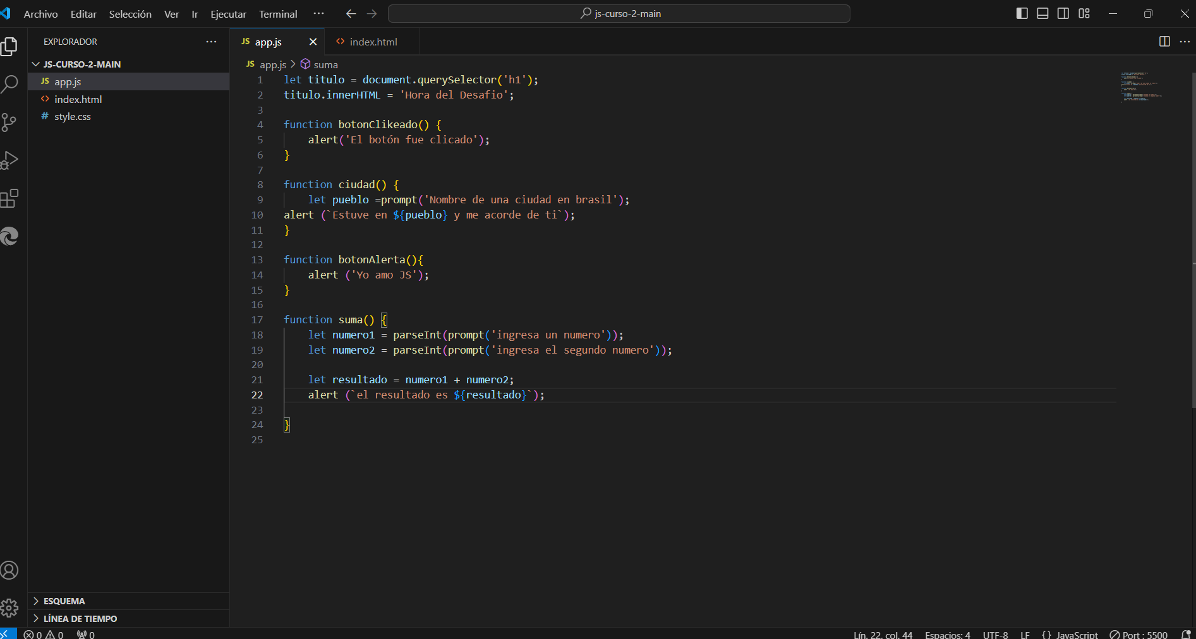Show errors and warnings problems count
This screenshot has width=1196, height=639.
pos(44,635)
